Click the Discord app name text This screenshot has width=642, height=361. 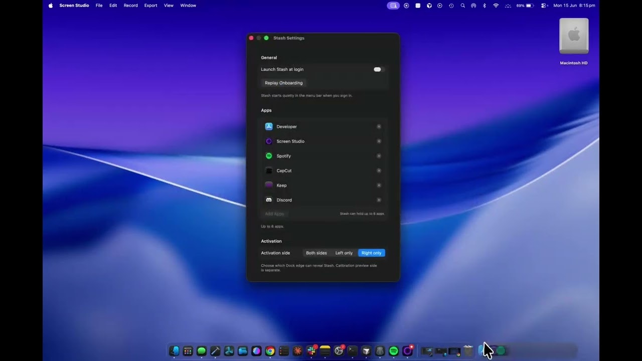(284, 200)
